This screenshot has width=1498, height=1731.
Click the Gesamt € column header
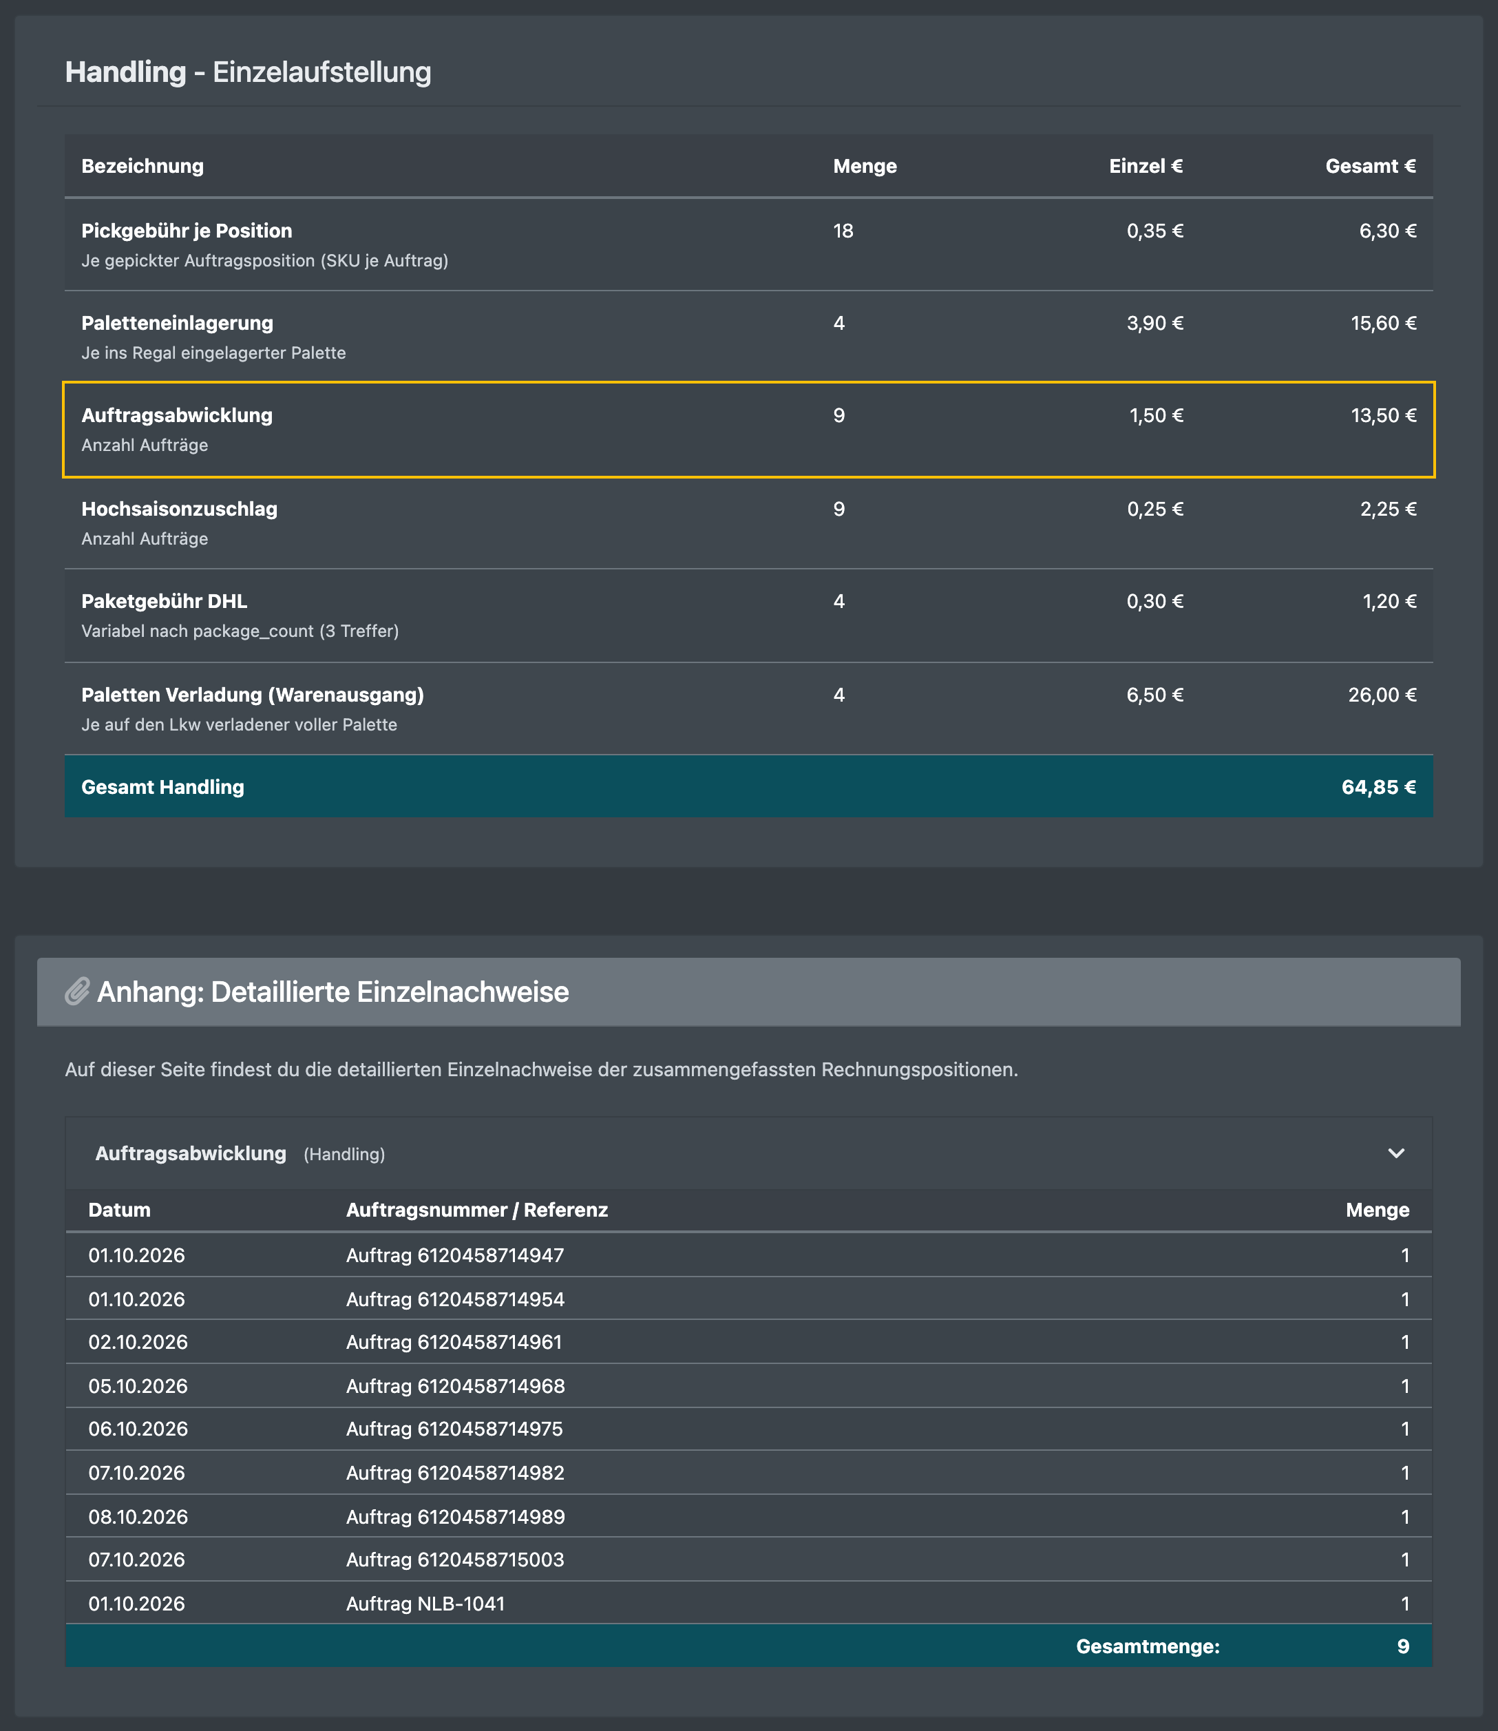(x=1370, y=167)
